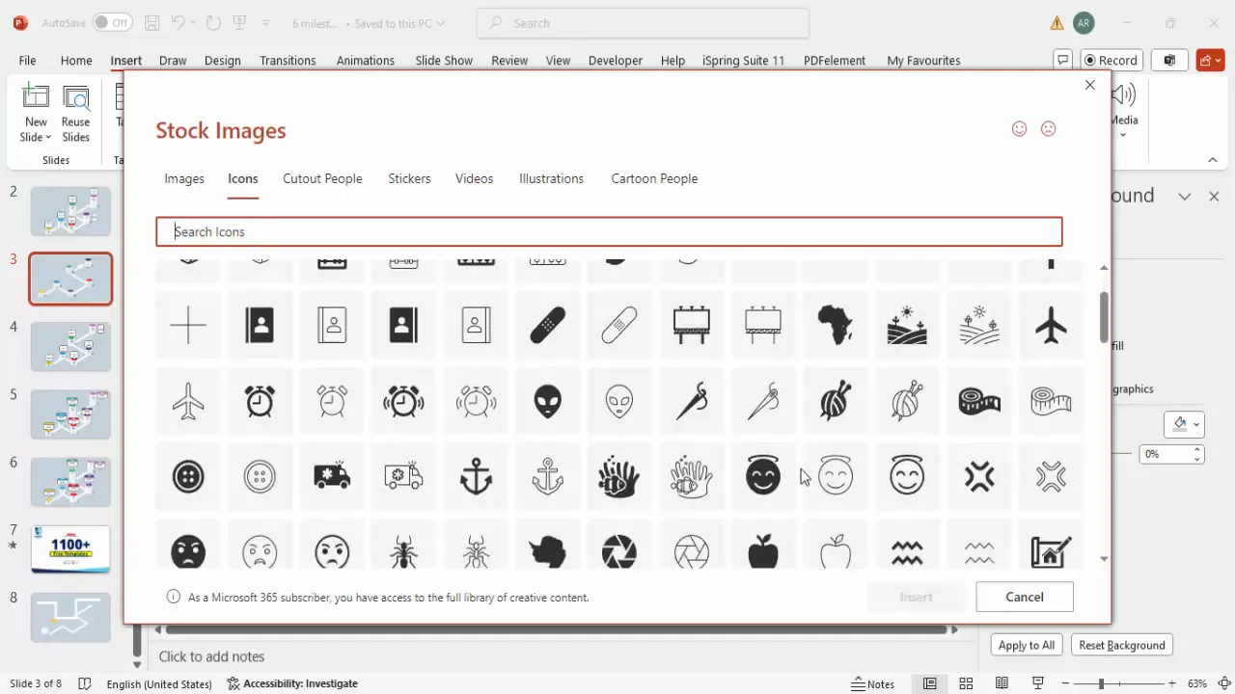
Task: Open the Design ribbon tab
Action: click(x=222, y=60)
